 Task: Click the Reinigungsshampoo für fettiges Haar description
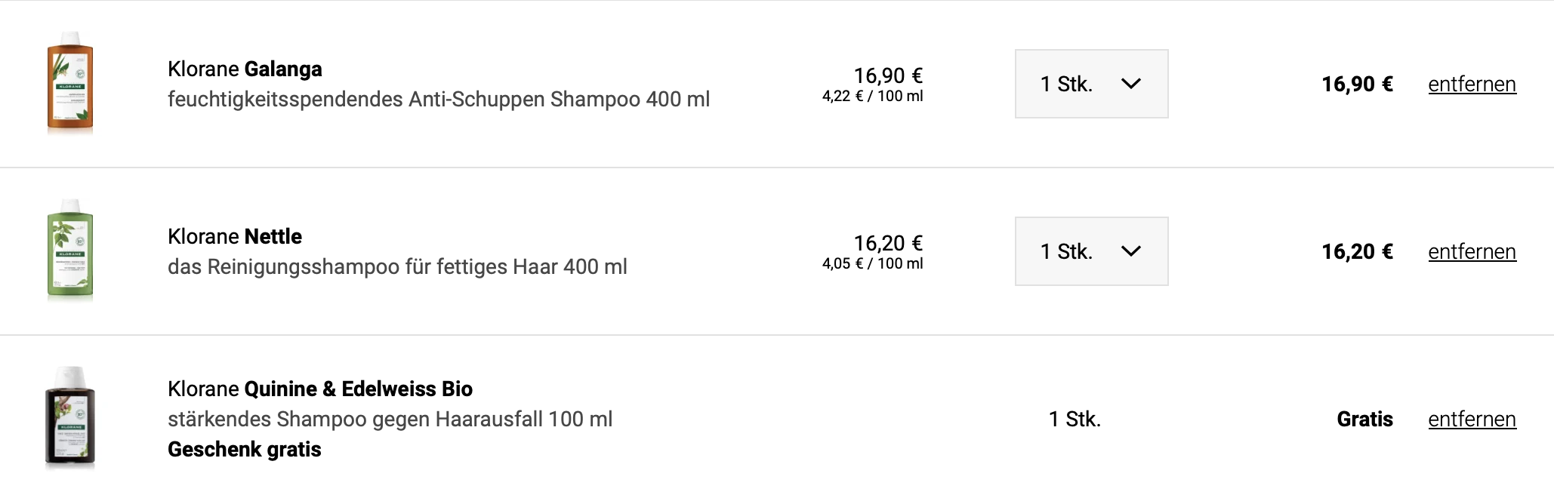tap(397, 267)
